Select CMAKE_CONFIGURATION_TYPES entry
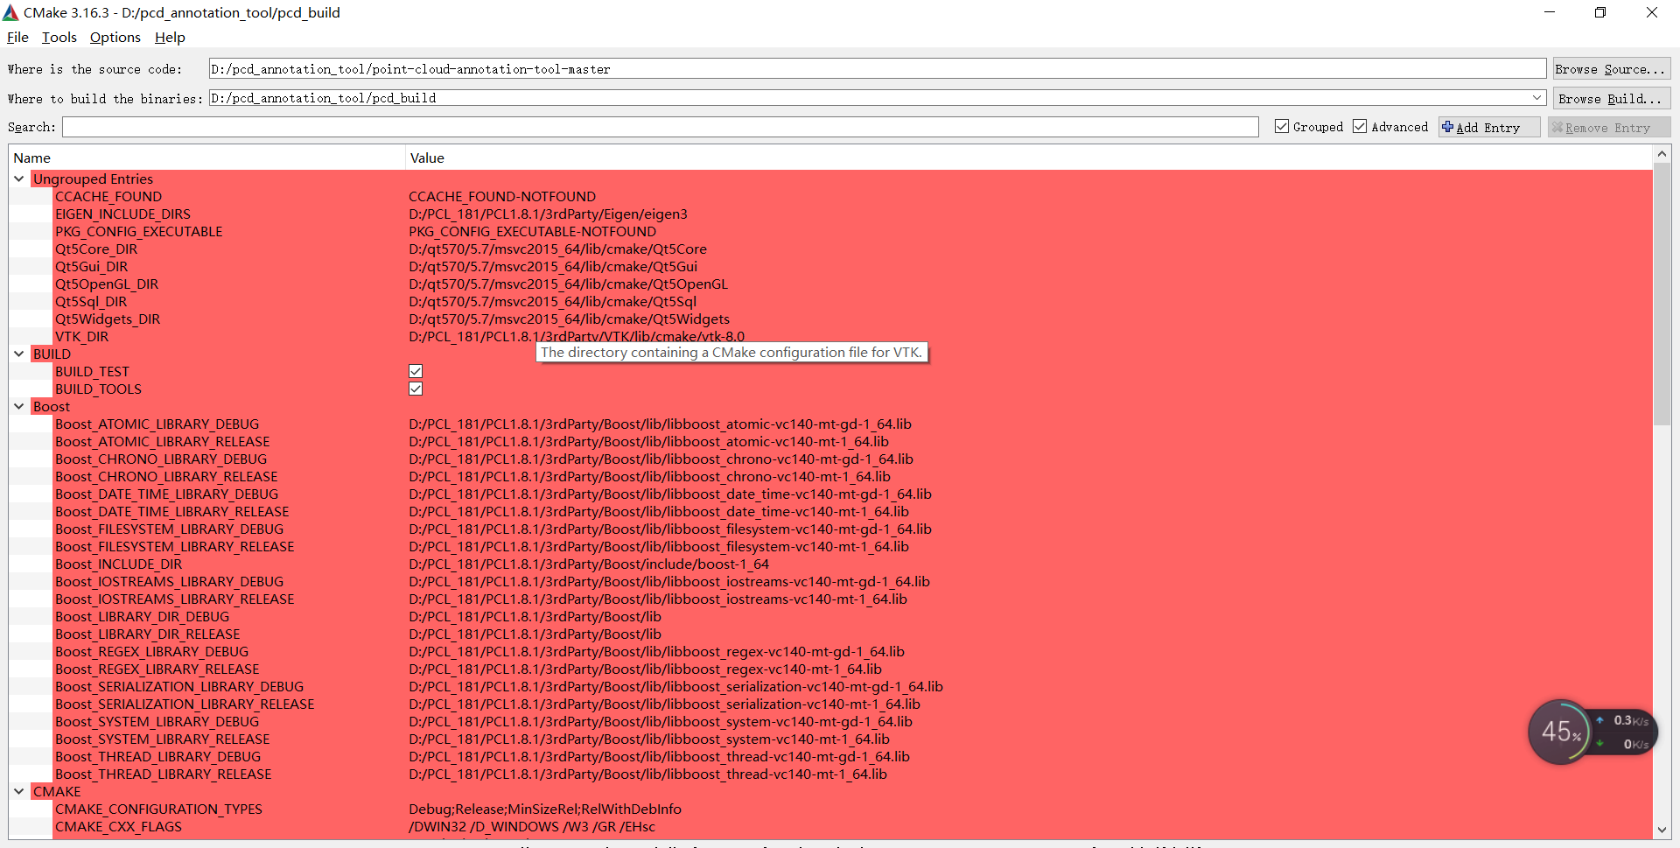This screenshot has width=1680, height=848. (x=158, y=809)
